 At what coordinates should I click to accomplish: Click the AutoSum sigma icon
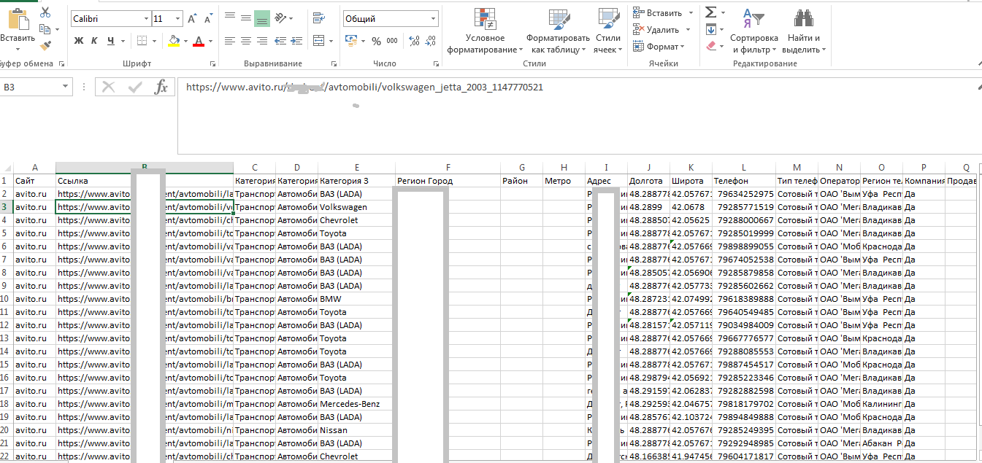tap(710, 12)
